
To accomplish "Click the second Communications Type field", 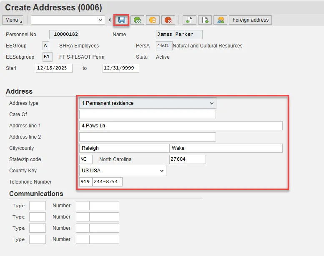I will click(38, 217).
